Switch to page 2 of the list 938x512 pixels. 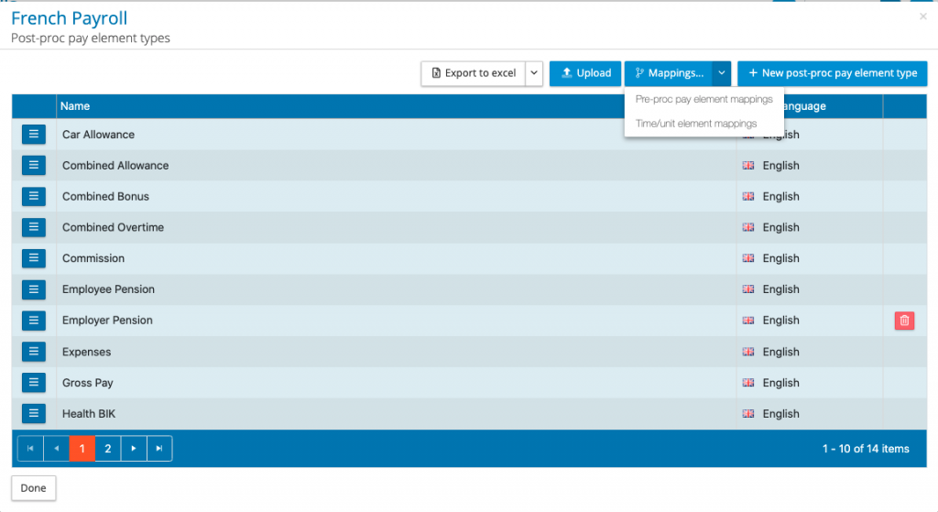(x=108, y=449)
